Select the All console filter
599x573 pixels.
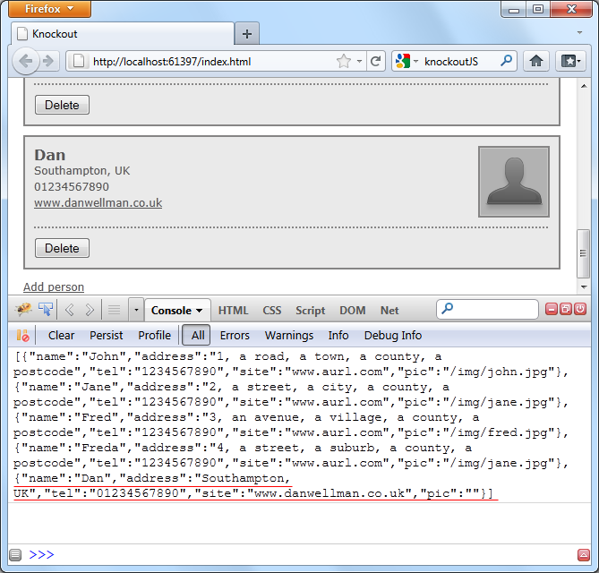[196, 335]
